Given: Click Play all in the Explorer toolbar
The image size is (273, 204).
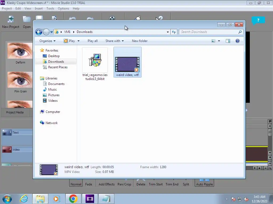Looking at the screenshot, I should point(93,41).
